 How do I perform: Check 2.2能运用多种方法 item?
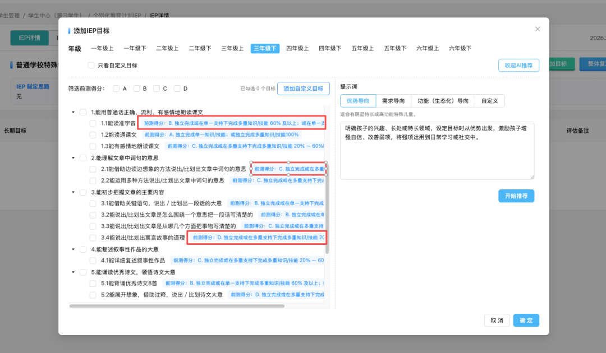(93, 180)
